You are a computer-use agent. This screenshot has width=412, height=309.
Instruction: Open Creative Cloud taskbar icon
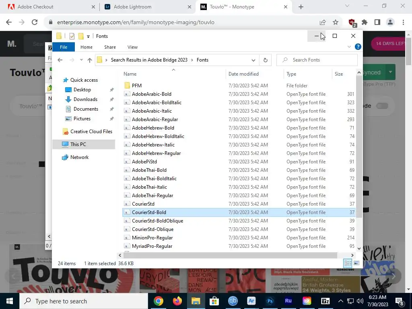(x=307, y=301)
